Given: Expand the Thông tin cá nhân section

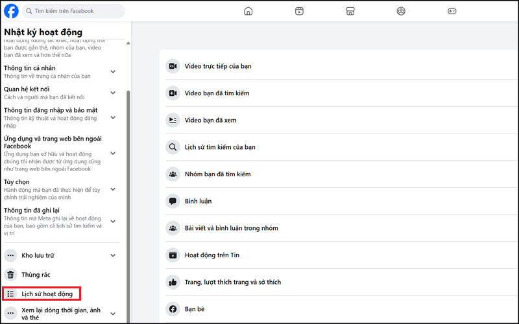Looking at the screenshot, I should (113, 72).
